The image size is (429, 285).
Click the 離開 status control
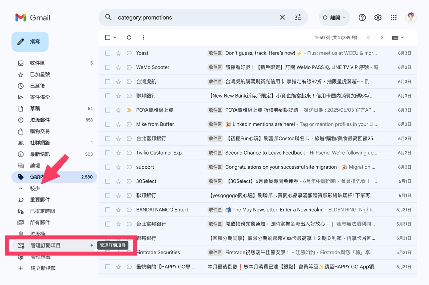(334, 17)
